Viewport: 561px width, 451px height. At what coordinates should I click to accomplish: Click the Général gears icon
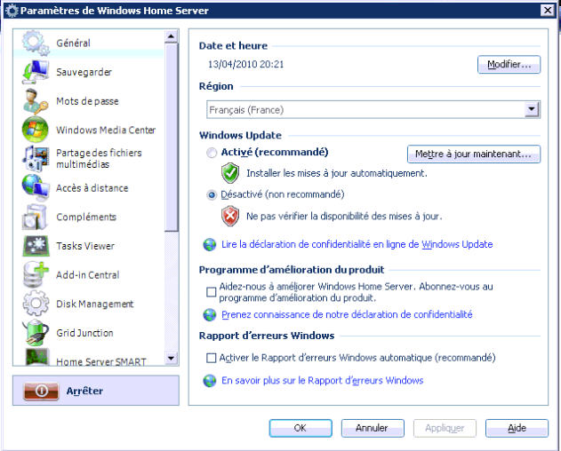36,43
